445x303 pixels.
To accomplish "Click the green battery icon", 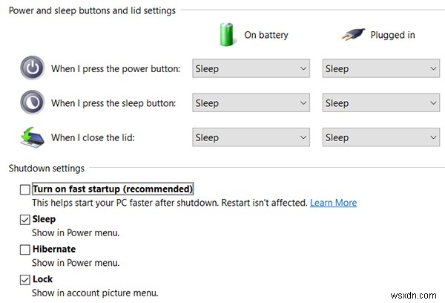I will point(226,34).
